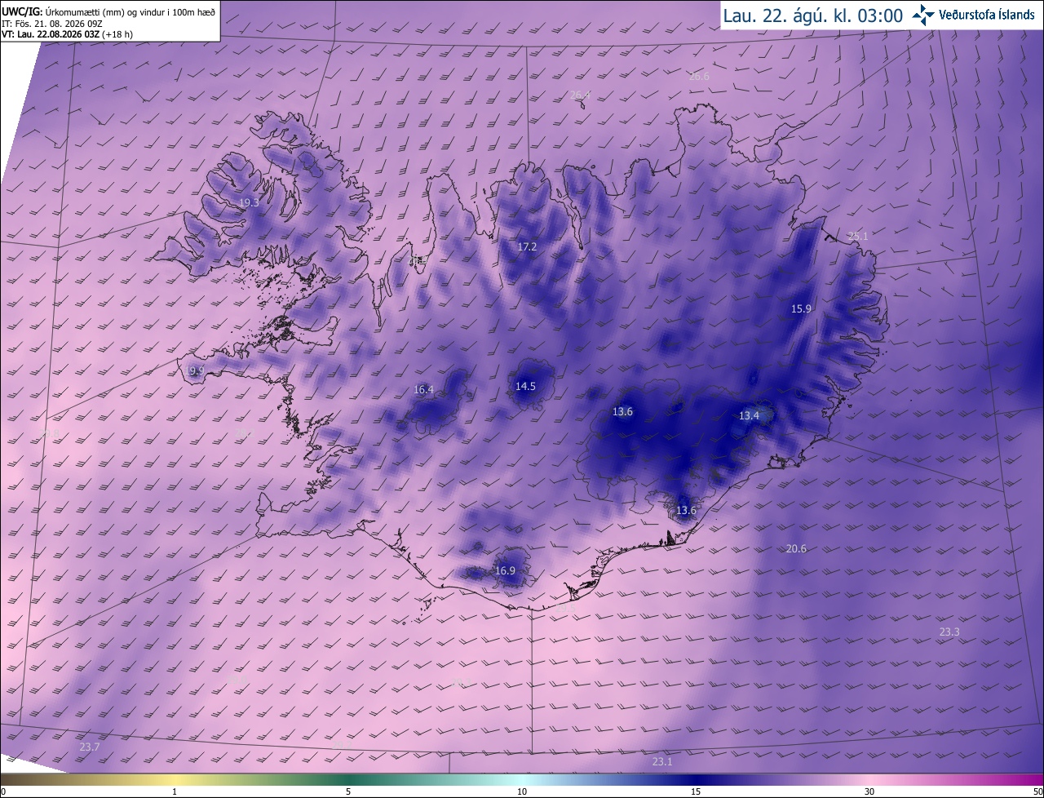Select the 16.9 value near the south coast
The height and width of the screenshot is (798, 1044).
(x=505, y=571)
